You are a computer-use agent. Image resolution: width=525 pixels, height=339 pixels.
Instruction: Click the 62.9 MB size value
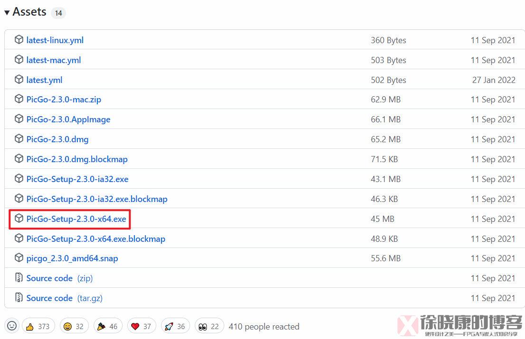[385, 100]
